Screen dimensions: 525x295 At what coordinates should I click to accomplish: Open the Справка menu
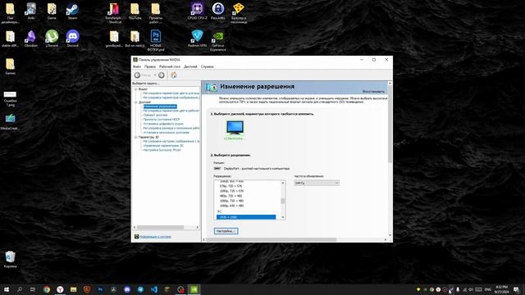coord(208,66)
